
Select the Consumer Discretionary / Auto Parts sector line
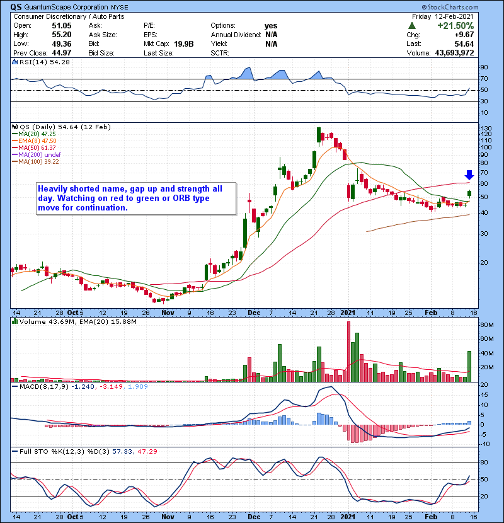tap(69, 16)
